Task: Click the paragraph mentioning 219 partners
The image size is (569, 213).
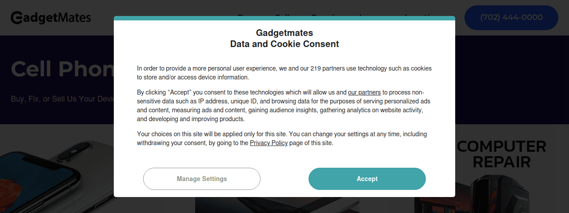Action: point(284,73)
